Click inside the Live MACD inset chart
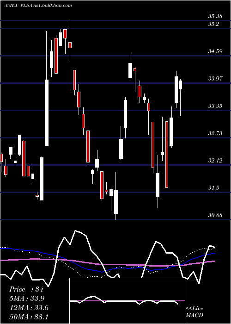The width and height of the screenshot is (231, 324). (x=127, y=301)
